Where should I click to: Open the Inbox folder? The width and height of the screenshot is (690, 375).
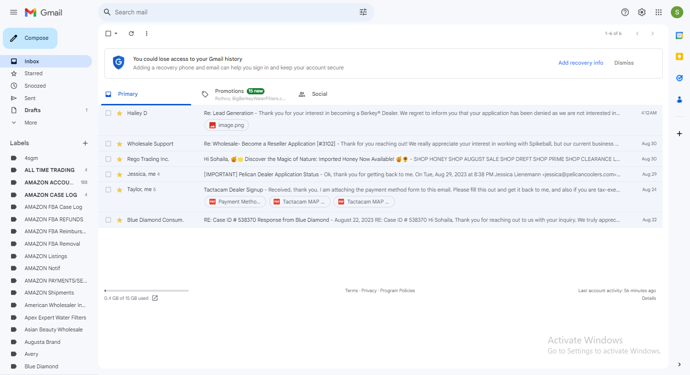point(46,61)
